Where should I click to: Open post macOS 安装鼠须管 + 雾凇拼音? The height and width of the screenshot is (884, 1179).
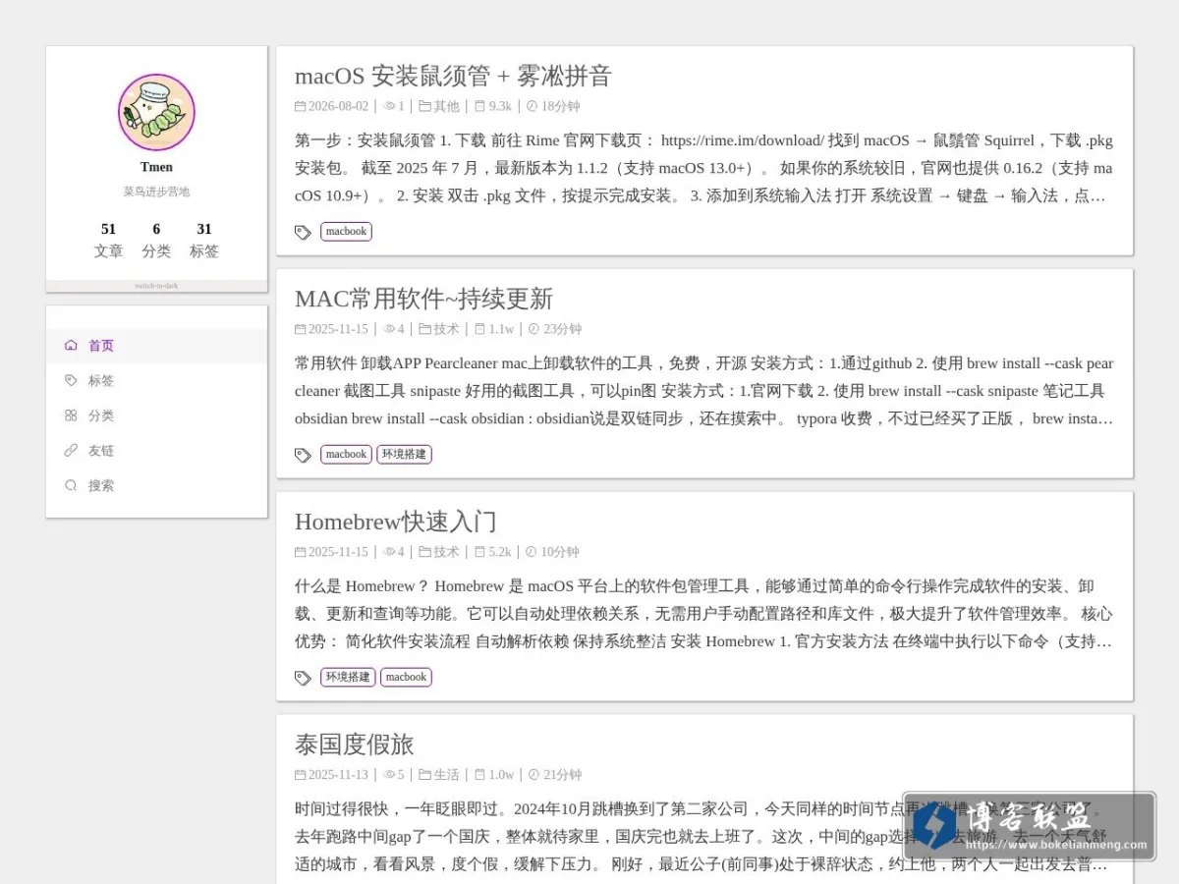click(453, 76)
